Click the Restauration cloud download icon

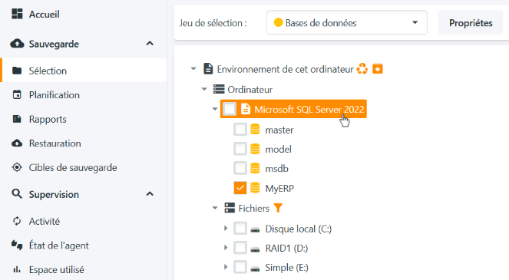tap(17, 143)
